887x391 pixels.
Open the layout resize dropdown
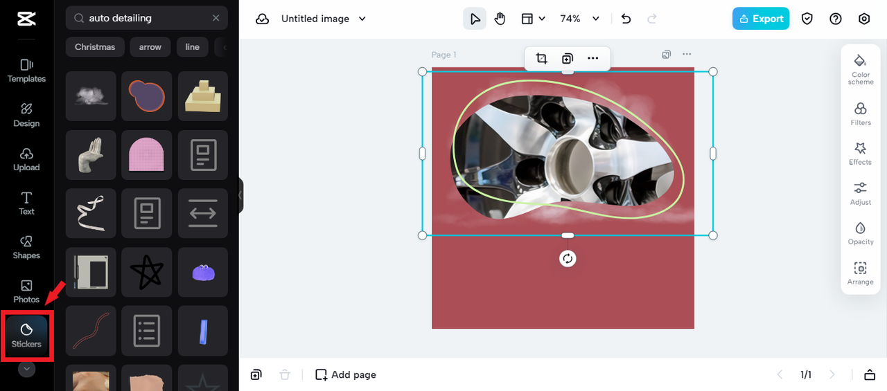pos(533,19)
